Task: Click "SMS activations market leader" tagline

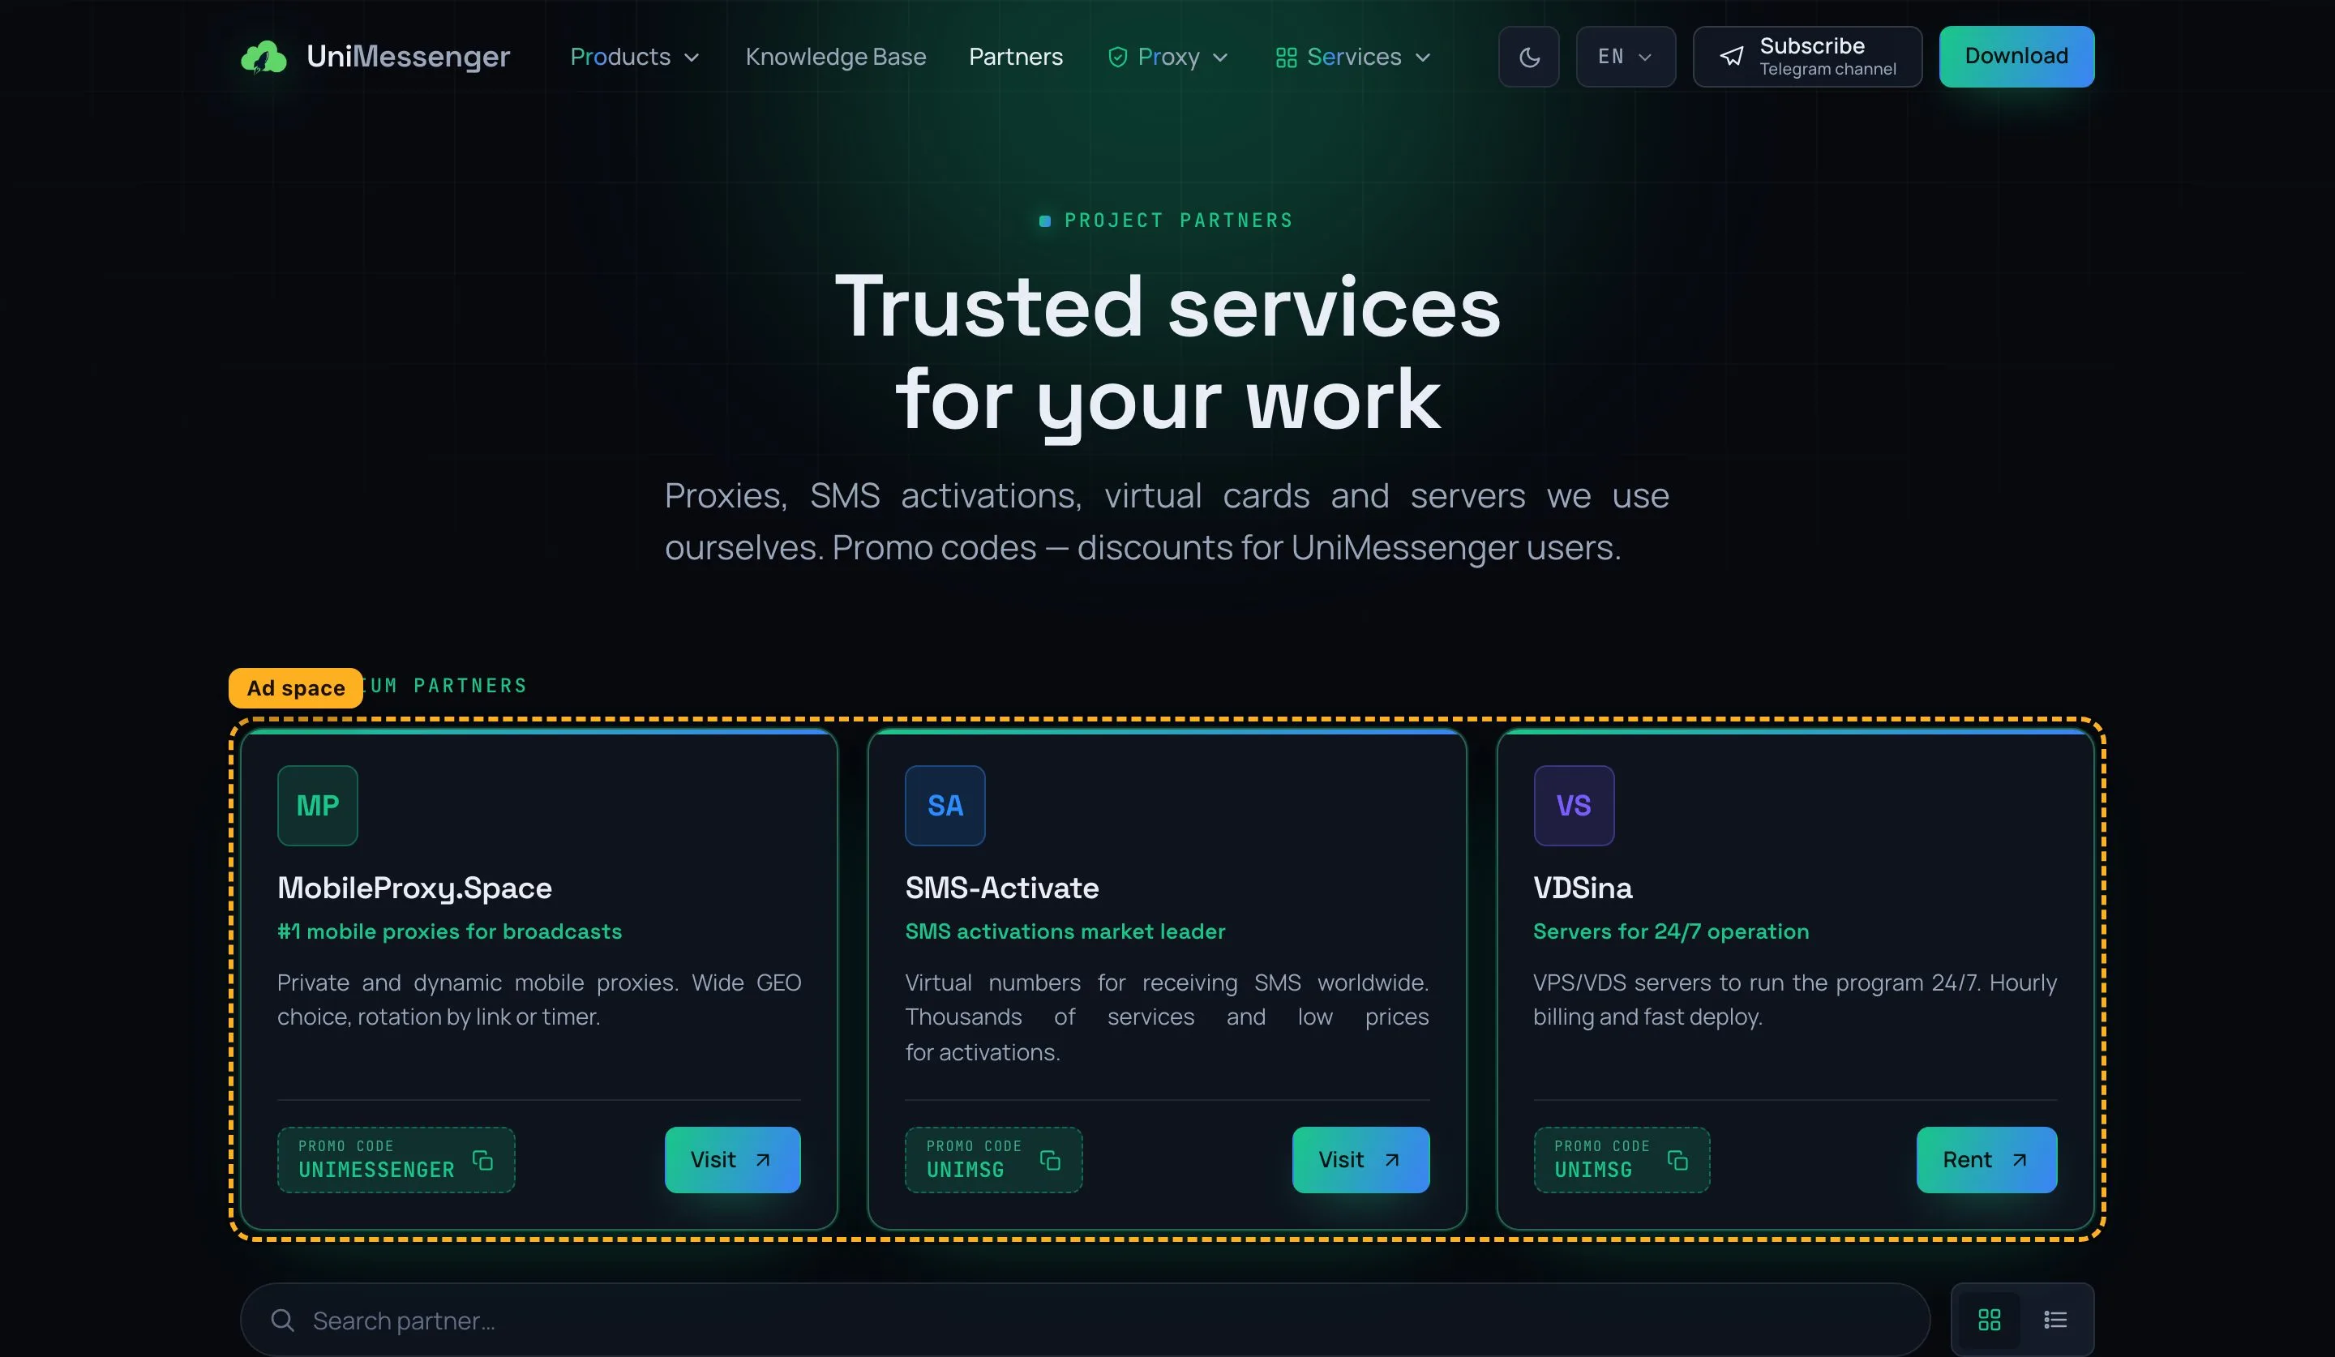Action: pyautogui.click(x=1065, y=931)
